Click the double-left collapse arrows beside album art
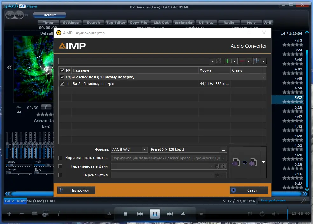The image size is (313, 224). [10, 67]
